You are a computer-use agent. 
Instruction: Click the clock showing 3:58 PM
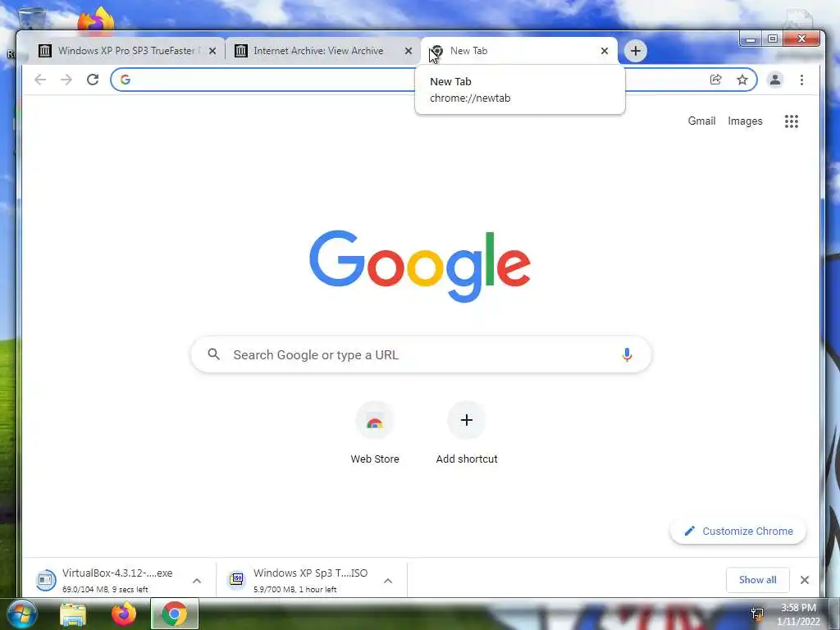coord(798,608)
